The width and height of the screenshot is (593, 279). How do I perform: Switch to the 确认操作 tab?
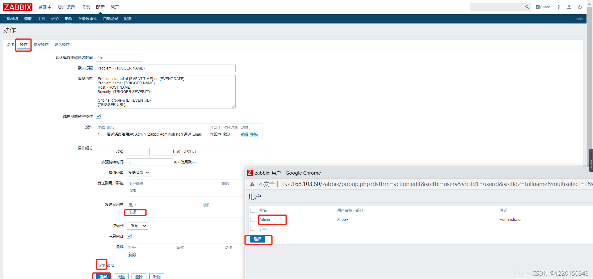click(62, 44)
